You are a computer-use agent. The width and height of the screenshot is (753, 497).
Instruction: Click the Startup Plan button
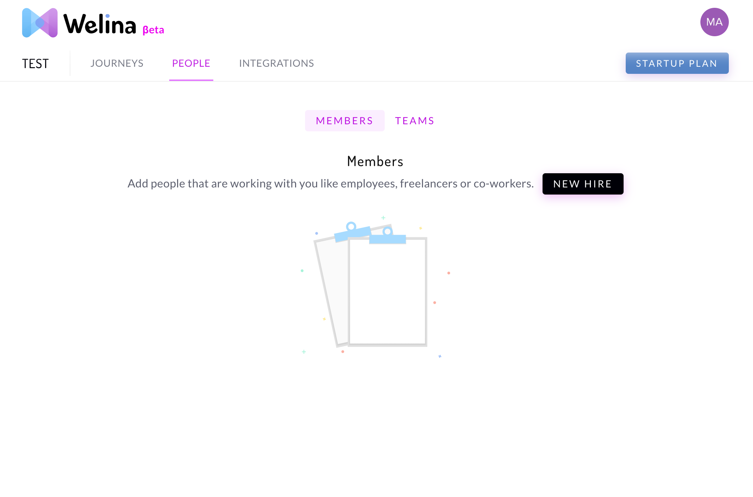pyautogui.click(x=677, y=63)
